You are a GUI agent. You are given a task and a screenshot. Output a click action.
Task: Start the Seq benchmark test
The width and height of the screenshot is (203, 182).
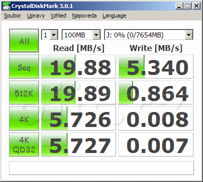[x=24, y=66]
